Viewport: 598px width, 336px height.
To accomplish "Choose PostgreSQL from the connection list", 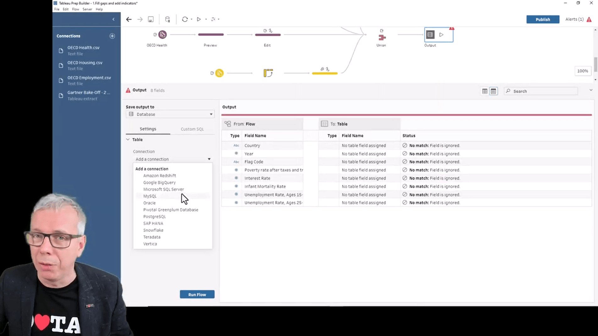I will point(154,216).
